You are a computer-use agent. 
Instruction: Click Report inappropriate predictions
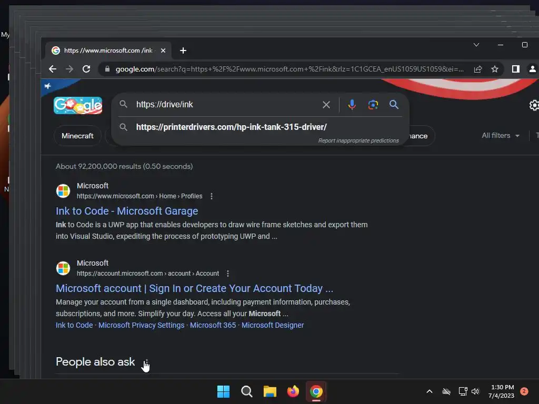click(358, 140)
